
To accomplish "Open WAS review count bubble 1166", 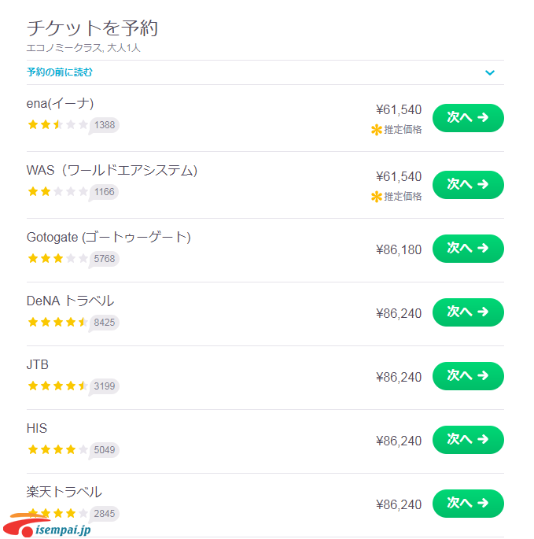I will pyautogui.click(x=104, y=192).
